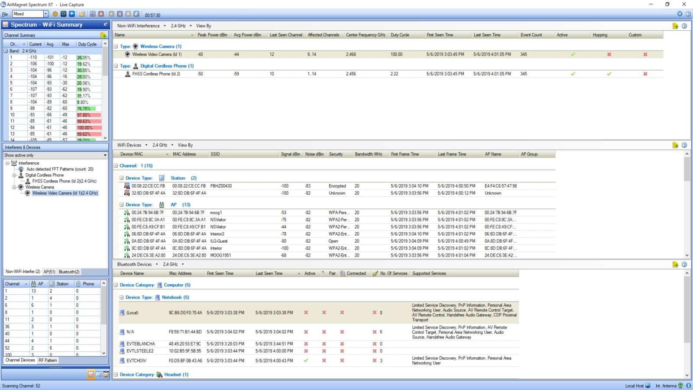Click the Local Host icon in status bar
Image resolution: width=693 pixels, height=390 pixels.
click(x=648, y=386)
